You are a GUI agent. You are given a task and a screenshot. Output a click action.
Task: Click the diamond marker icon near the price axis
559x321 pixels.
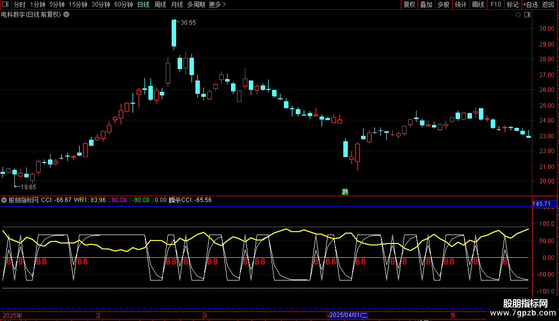[518, 15]
